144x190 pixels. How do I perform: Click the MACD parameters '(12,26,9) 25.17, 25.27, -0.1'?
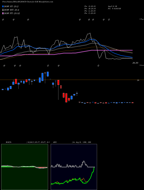click(x=38, y=142)
